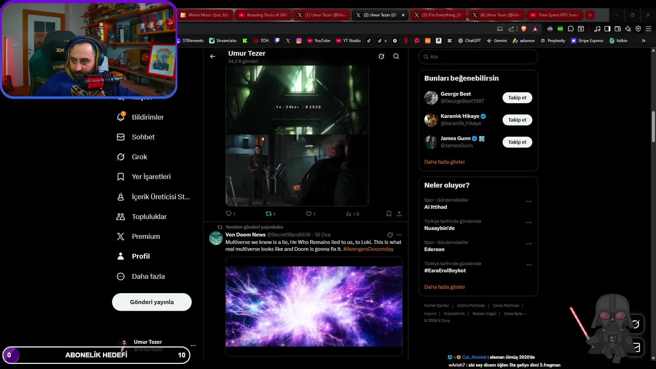The width and height of the screenshot is (656, 369).
Task: Click the profile search magnifier icon
Action: (396, 56)
